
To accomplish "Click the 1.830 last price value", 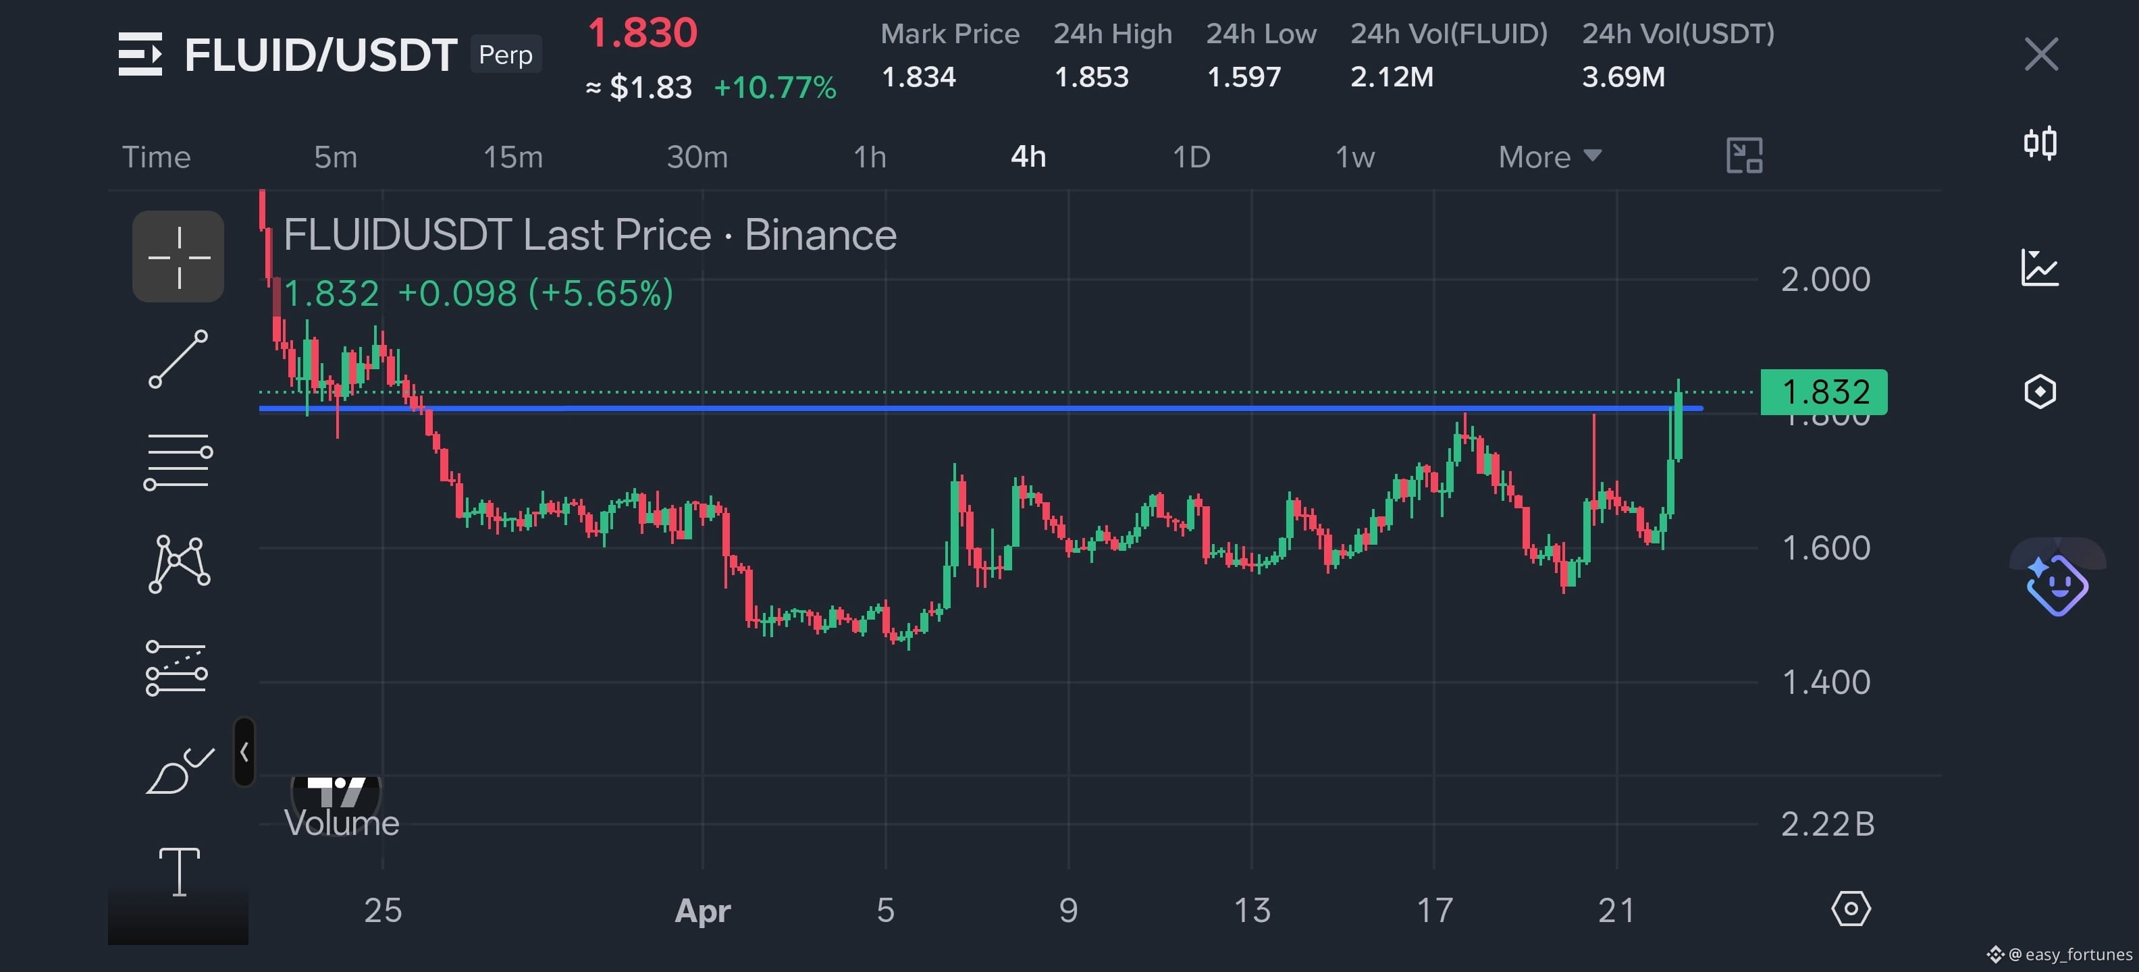I will pyautogui.click(x=643, y=33).
